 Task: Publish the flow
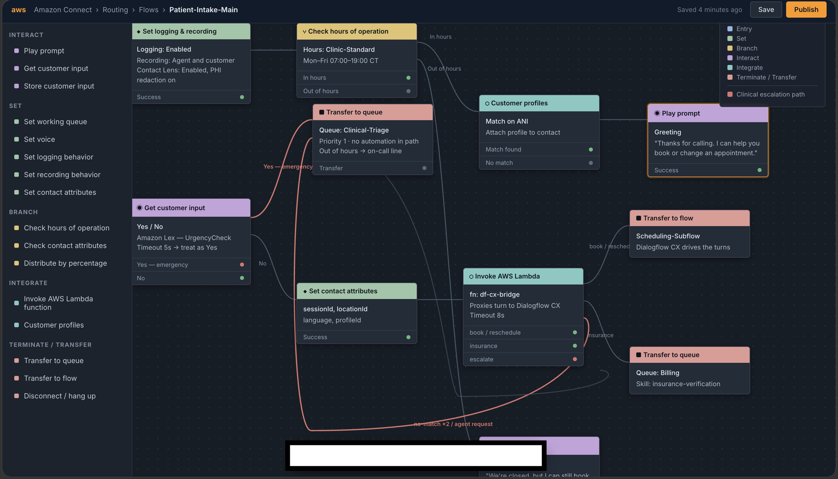tap(806, 10)
